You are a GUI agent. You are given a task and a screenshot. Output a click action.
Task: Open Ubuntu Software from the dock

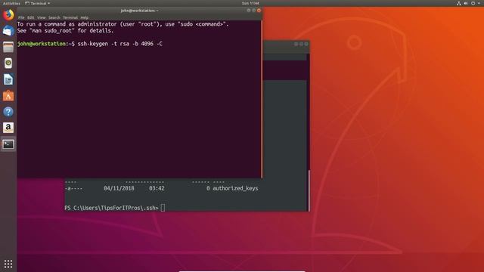[8, 96]
